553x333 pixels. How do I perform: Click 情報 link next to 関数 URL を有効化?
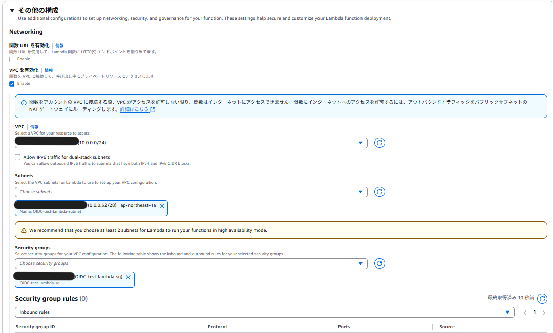(60, 46)
